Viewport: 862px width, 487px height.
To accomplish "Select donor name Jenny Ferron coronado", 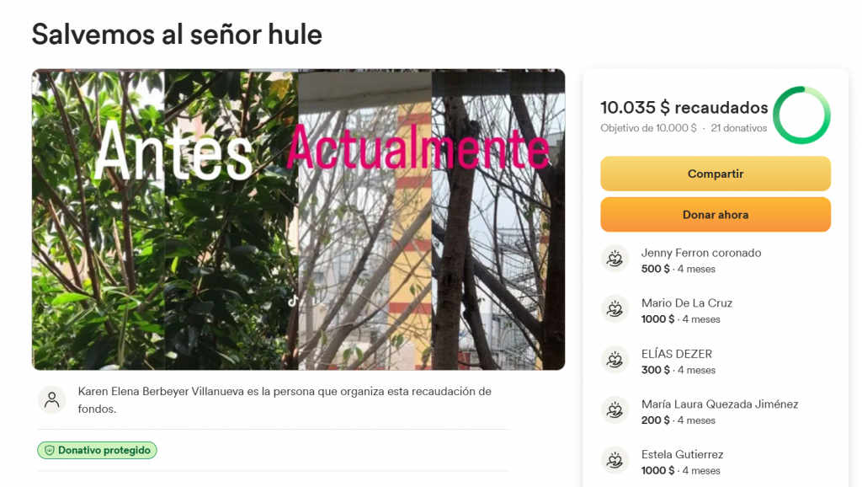I will 701,253.
